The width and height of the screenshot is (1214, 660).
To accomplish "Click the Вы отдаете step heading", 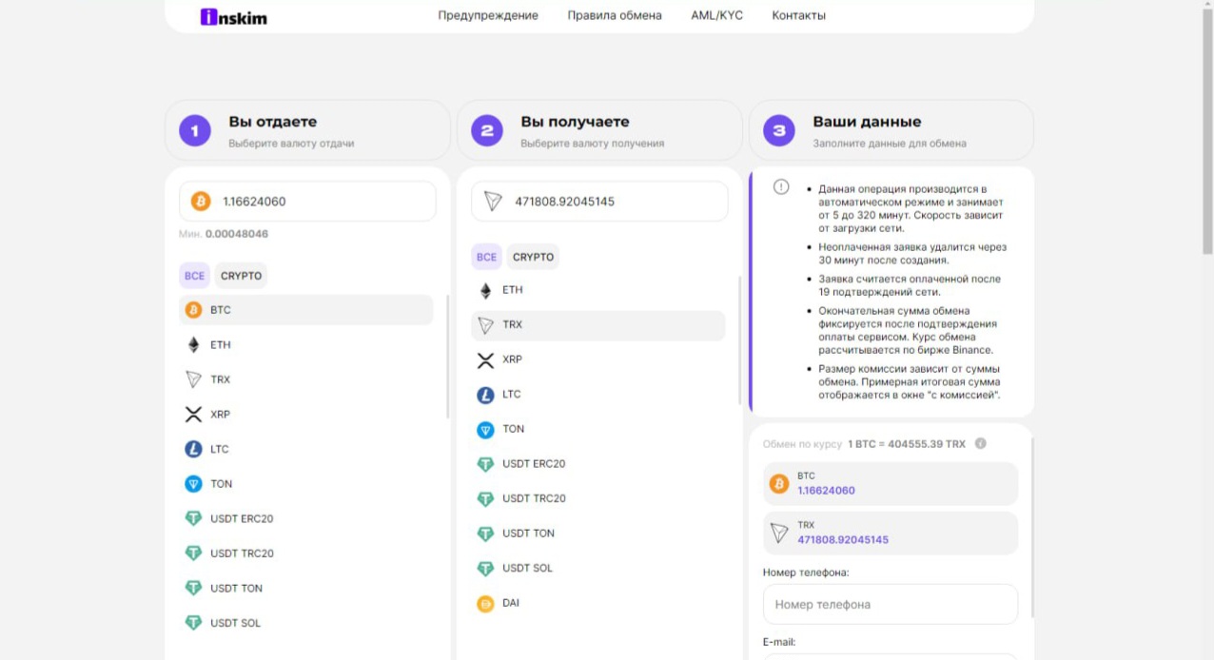I will coord(273,122).
